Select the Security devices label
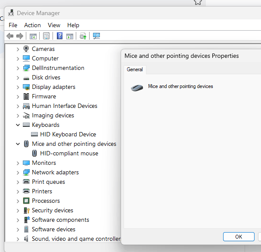The height and width of the screenshot is (252, 261). tap(53, 210)
